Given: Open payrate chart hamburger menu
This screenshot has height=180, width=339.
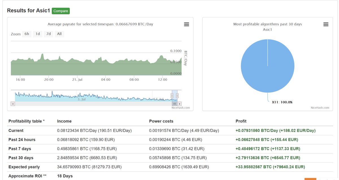Looking at the screenshot, I should (x=186, y=24).
